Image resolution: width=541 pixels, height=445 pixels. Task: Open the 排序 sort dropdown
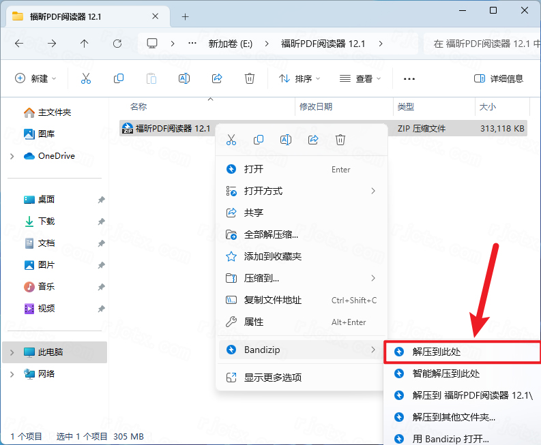point(299,78)
